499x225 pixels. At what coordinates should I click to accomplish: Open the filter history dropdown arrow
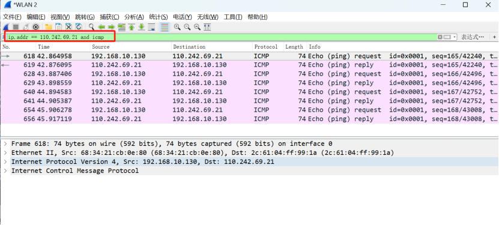[455, 37]
